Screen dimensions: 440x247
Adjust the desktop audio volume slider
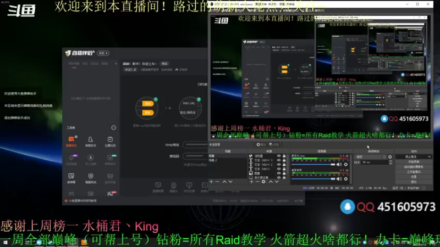(x=313, y=179)
